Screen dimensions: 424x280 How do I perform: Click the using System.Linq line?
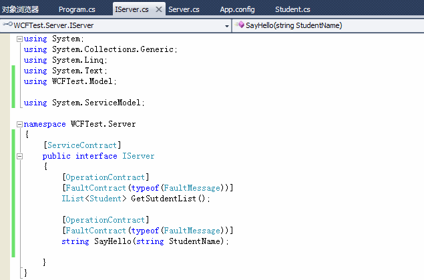pos(65,60)
